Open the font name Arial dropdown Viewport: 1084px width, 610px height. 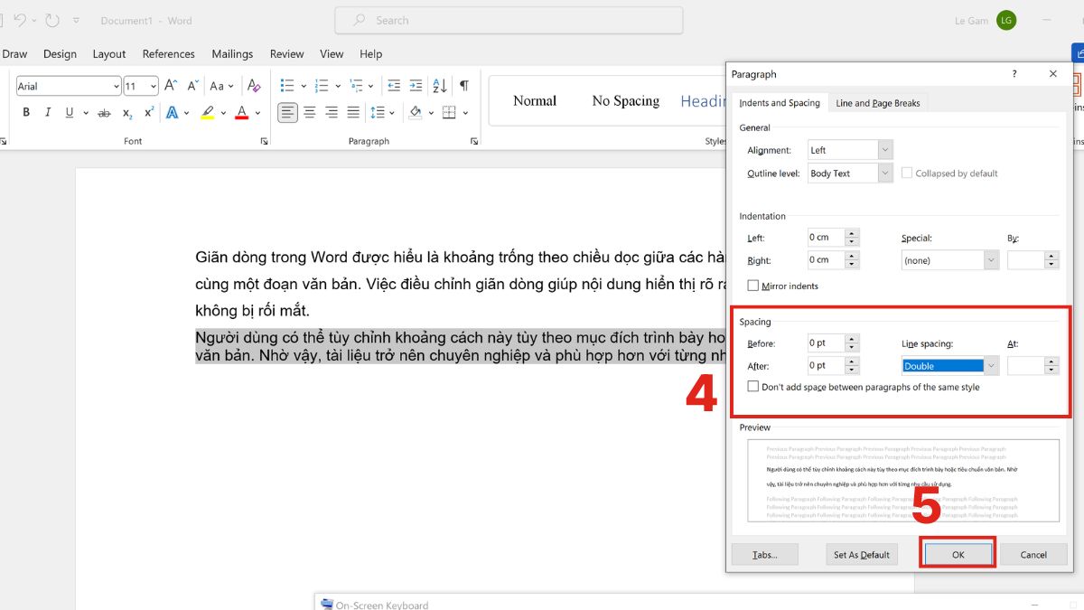pos(117,87)
